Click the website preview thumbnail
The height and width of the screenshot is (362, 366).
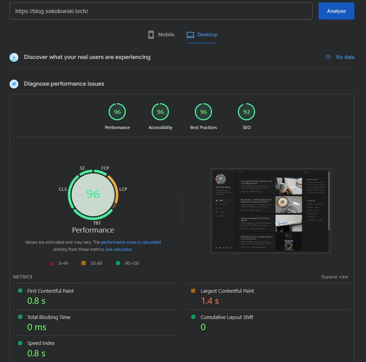271,209
